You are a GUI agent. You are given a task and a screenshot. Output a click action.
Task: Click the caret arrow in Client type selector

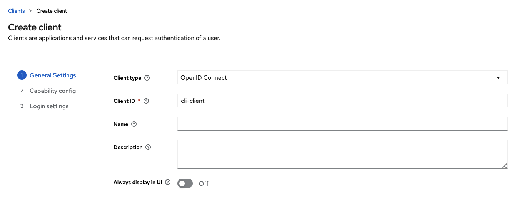pos(498,77)
